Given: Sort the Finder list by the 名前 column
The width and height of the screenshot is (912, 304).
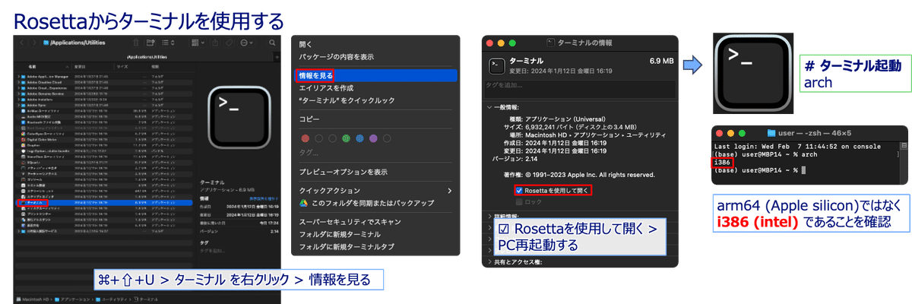Looking at the screenshot, I should point(33,67).
